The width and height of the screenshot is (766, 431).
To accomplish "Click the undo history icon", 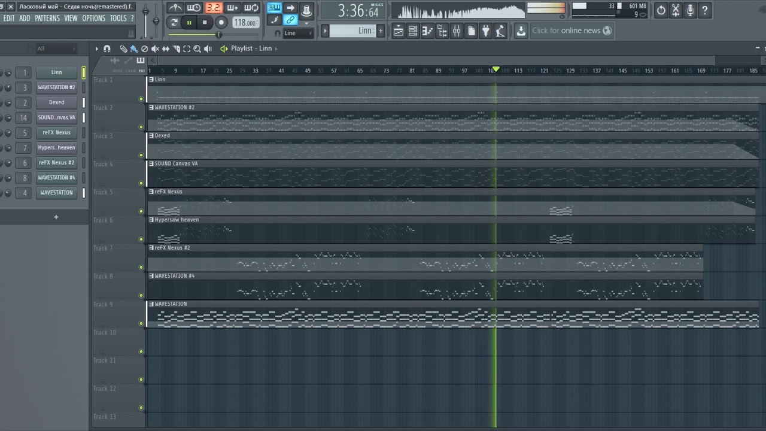I will pyautogui.click(x=661, y=10).
